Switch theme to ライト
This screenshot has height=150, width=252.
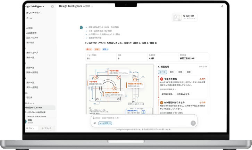32,128
